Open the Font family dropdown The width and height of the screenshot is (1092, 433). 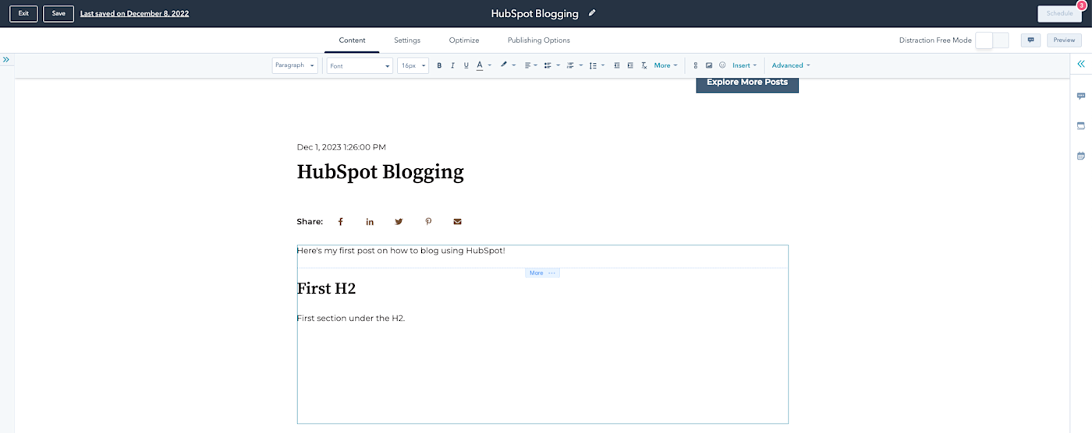click(x=360, y=65)
